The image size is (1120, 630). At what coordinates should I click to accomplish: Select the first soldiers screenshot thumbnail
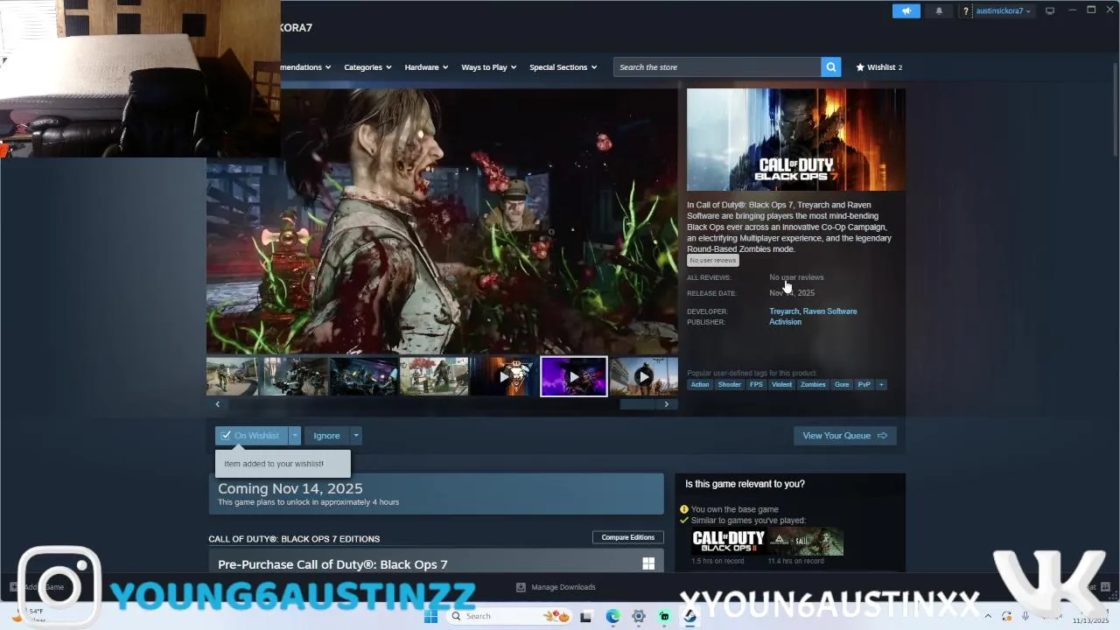pos(233,377)
